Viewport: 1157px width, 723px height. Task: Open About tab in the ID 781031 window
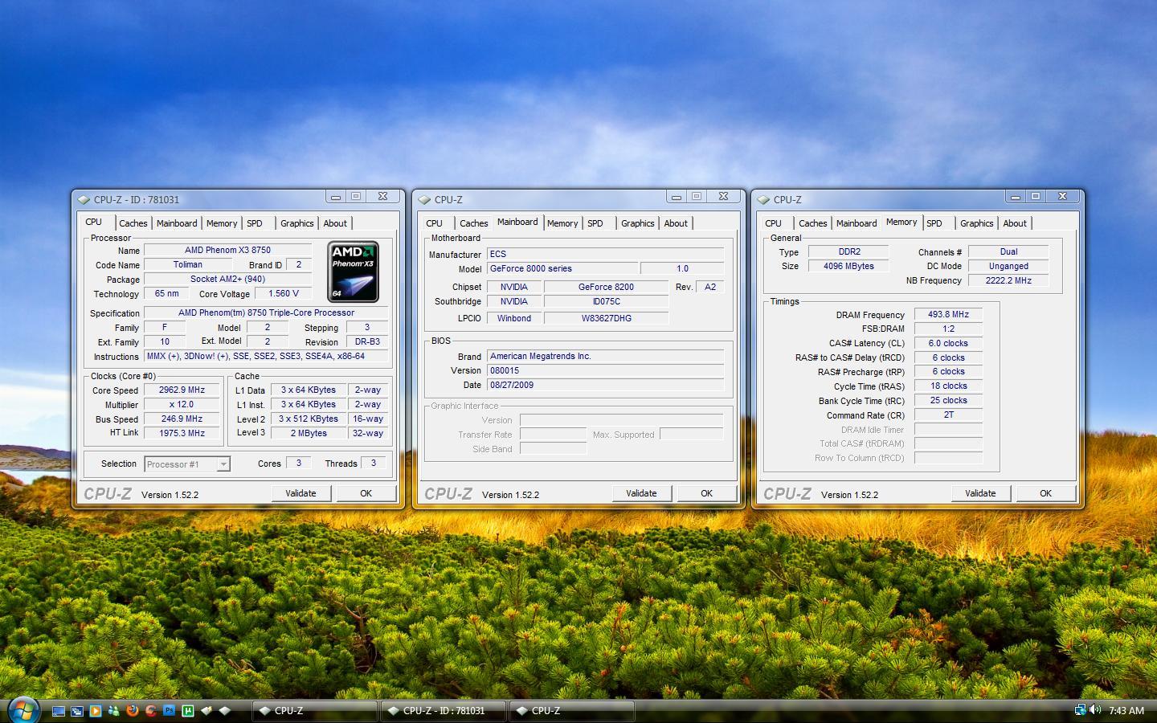pos(335,224)
